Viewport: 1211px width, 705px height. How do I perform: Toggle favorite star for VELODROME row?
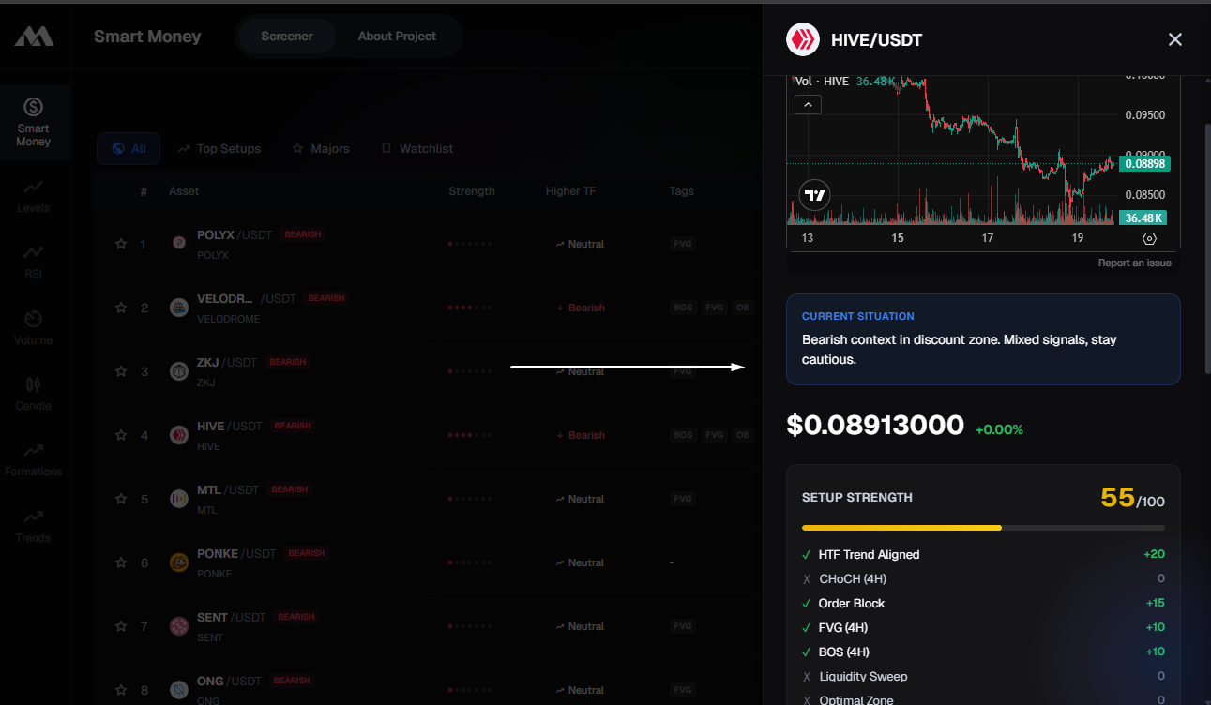tap(121, 307)
